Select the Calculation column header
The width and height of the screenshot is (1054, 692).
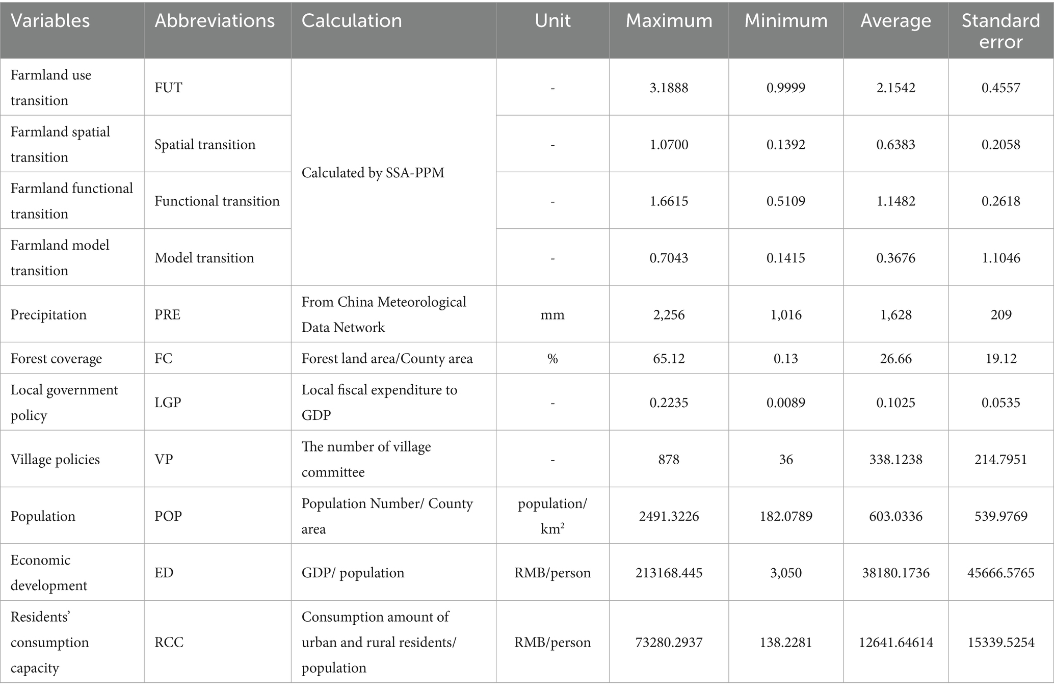[352, 21]
